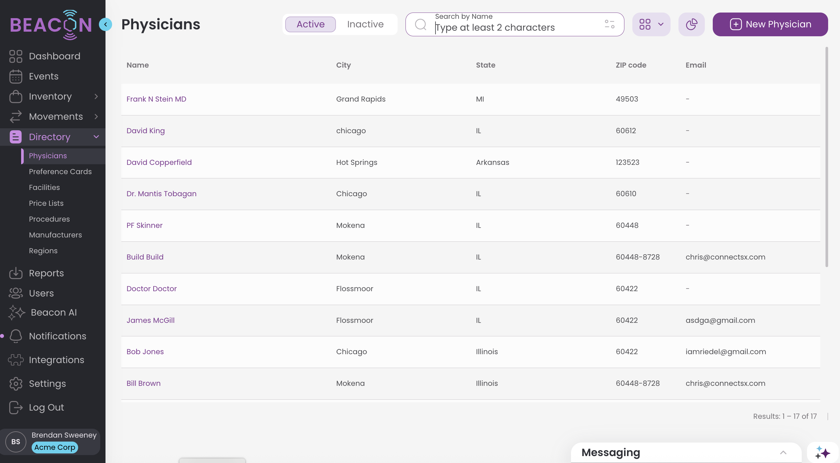Screen dimensions: 840x463
Task: Click the Email column header
Action: pyautogui.click(x=696, y=65)
